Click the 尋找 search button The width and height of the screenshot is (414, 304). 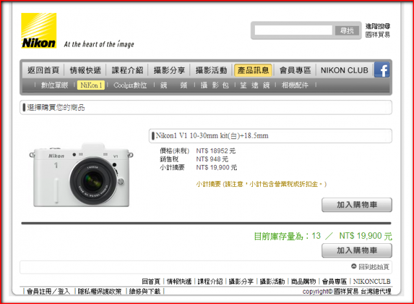tap(347, 30)
